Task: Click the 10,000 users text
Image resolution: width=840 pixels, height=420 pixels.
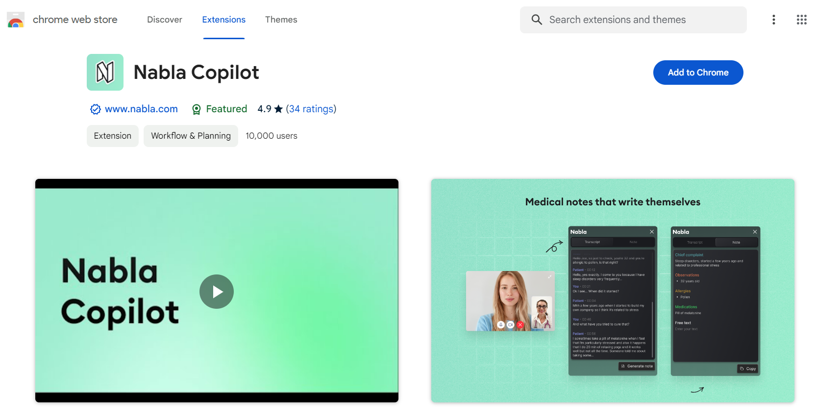Action: tap(272, 136)
